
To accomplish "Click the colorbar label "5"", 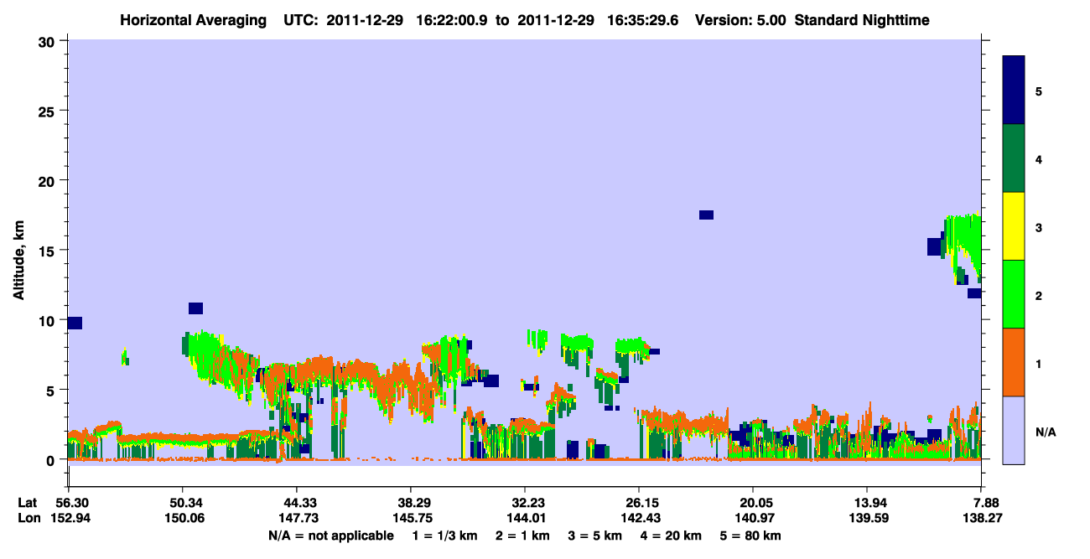I will pos(1039,91).
